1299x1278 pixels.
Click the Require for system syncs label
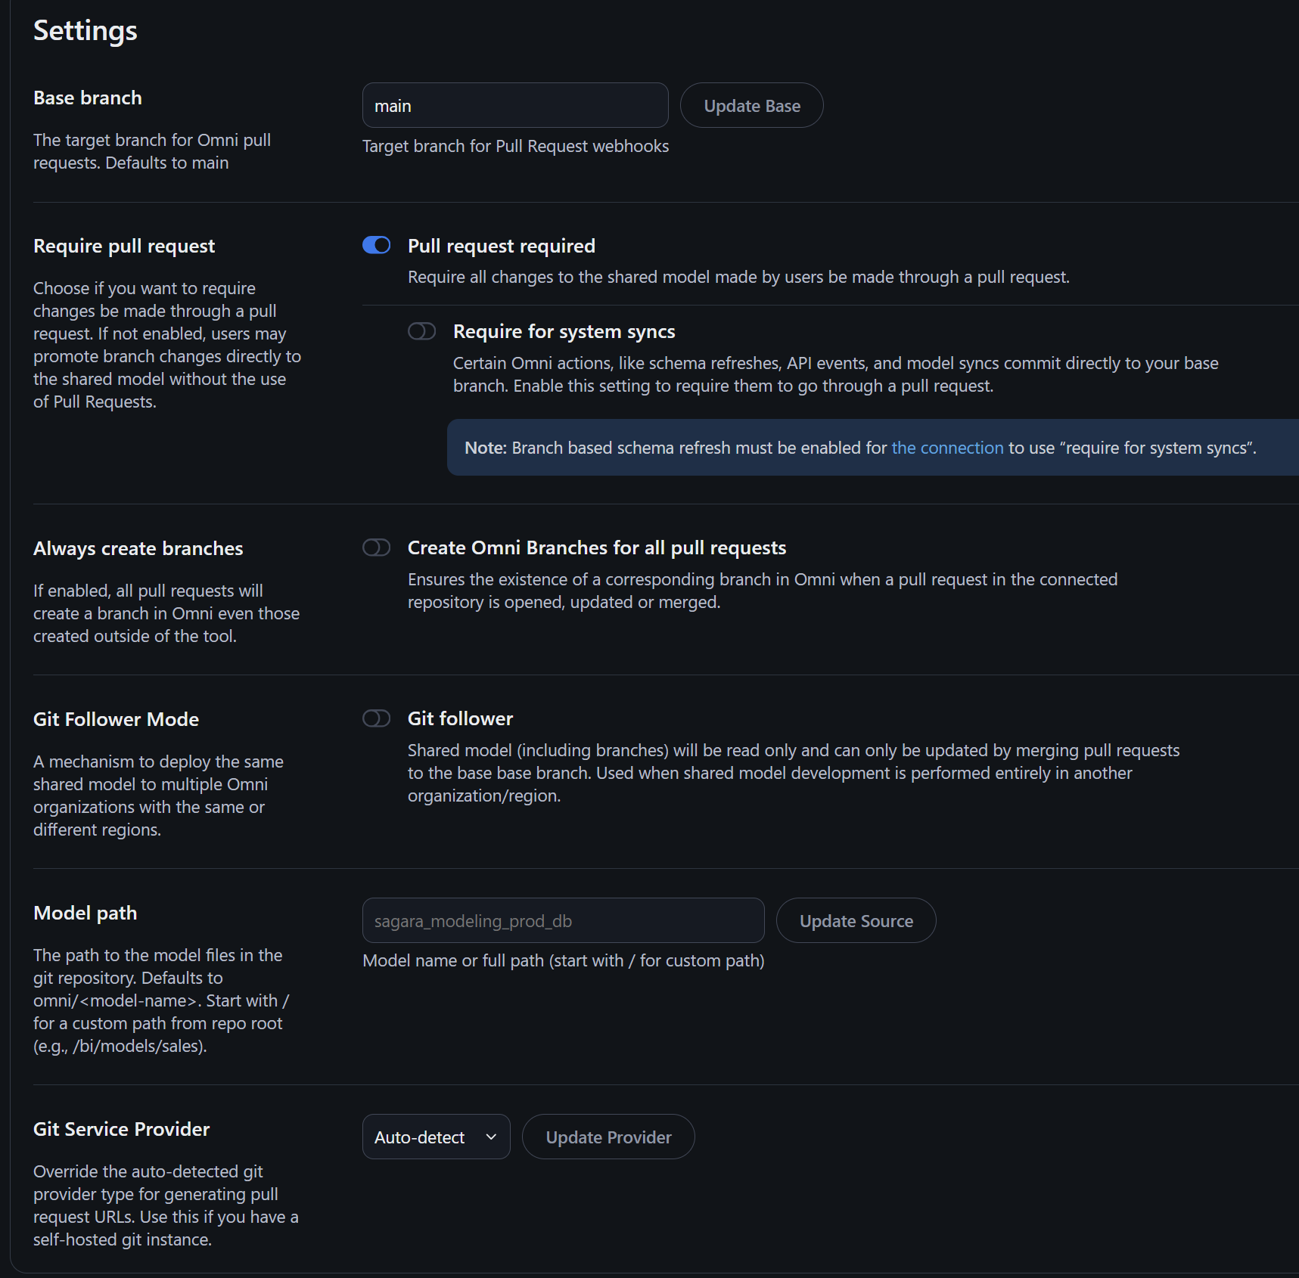pos(564,332)
